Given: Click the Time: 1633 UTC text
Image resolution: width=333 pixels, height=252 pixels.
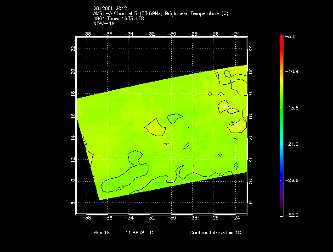Looking at the screenshot, I should coord(126,18).
